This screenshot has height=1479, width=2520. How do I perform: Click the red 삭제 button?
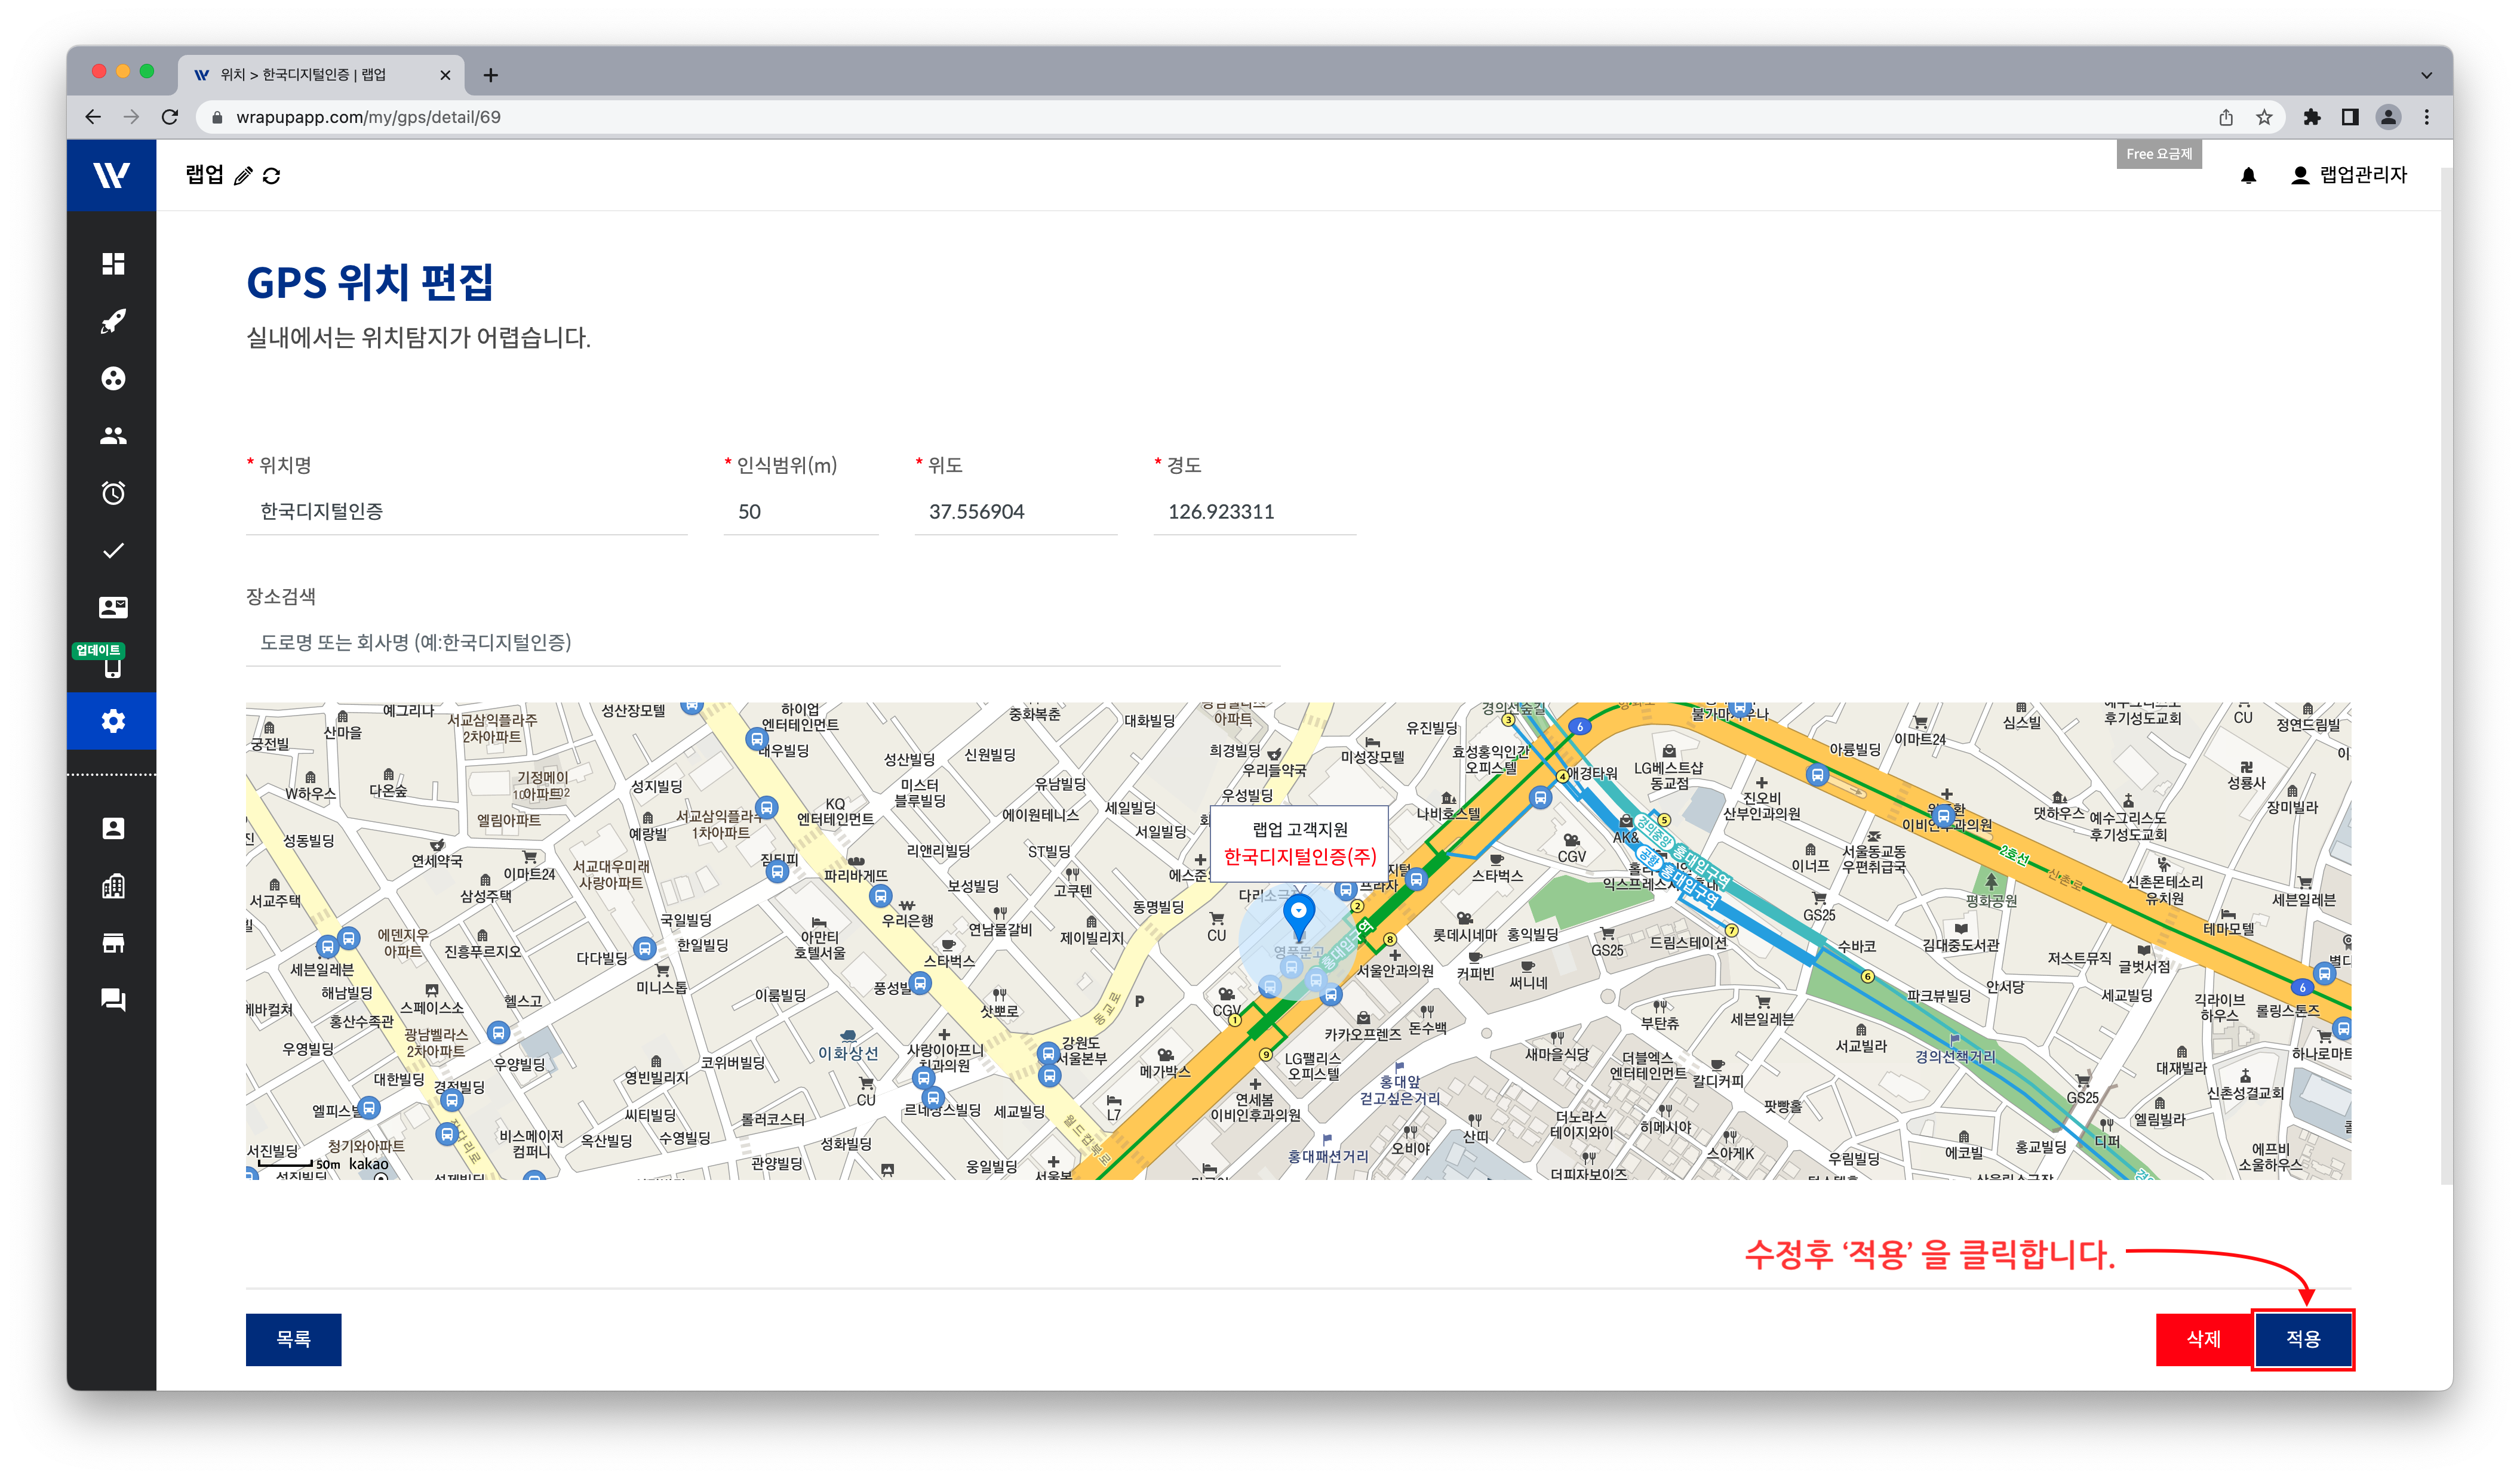point(2203,1339)
